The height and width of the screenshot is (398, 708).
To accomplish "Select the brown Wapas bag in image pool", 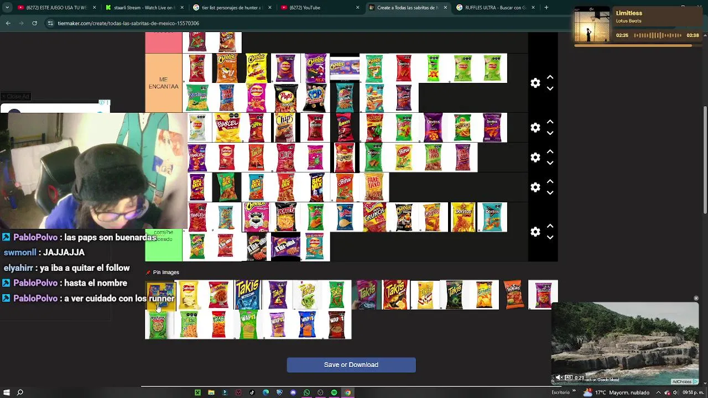I will pos(337,324).
